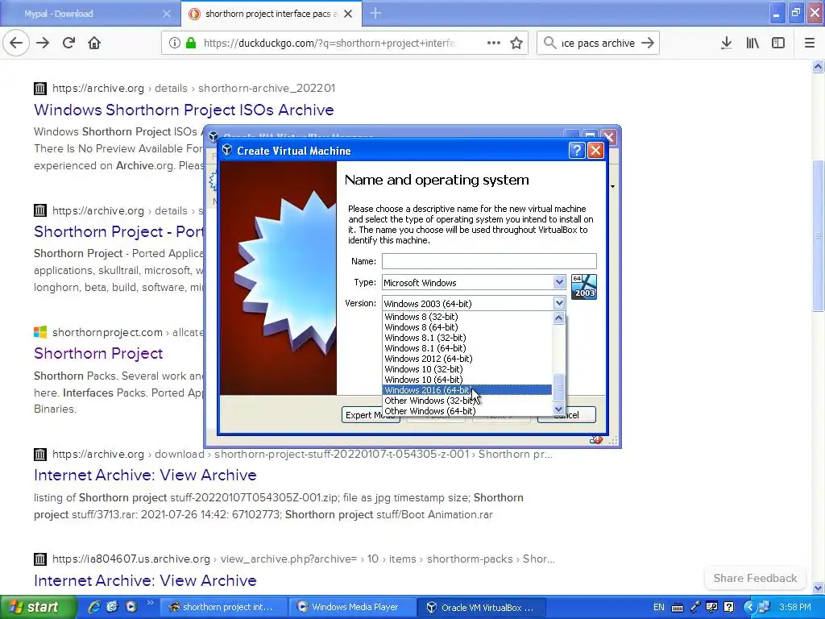Open the purple Shorthorn Project result link

(98, 353)
